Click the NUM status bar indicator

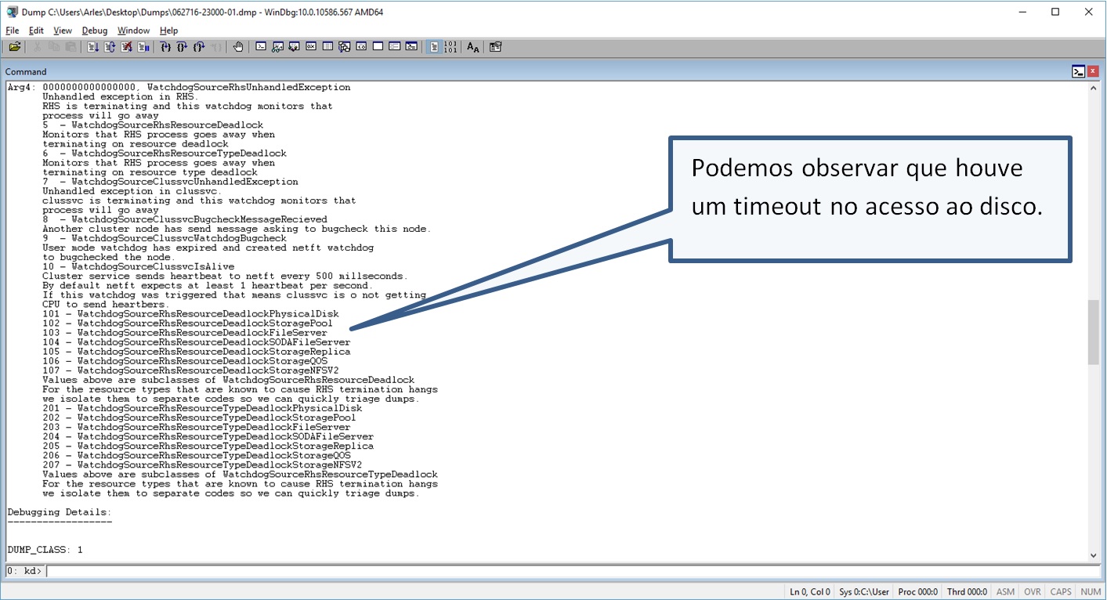pyautogui.click(x=1090, y=592)
